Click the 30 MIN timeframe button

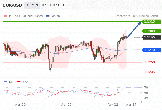coord(32,5)
